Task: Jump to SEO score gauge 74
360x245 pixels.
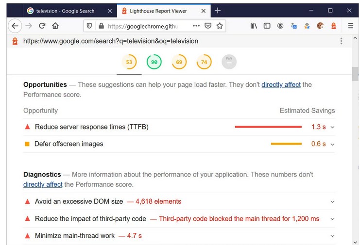Action: point(204,62)
